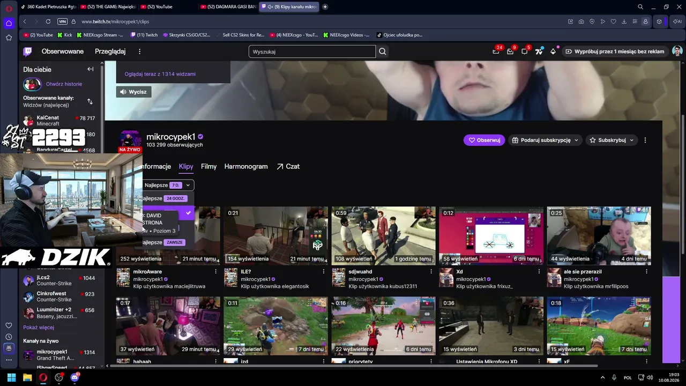This screenshot has height=386, width=686.
Task: Show hidden system tray icons
Action: click(602, 377)
